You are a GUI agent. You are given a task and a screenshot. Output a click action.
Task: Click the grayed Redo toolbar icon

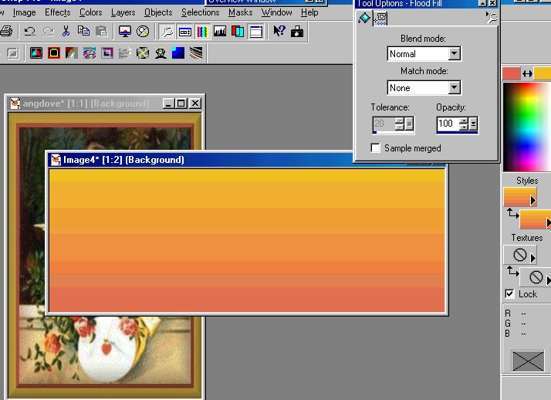coord(49,32)
